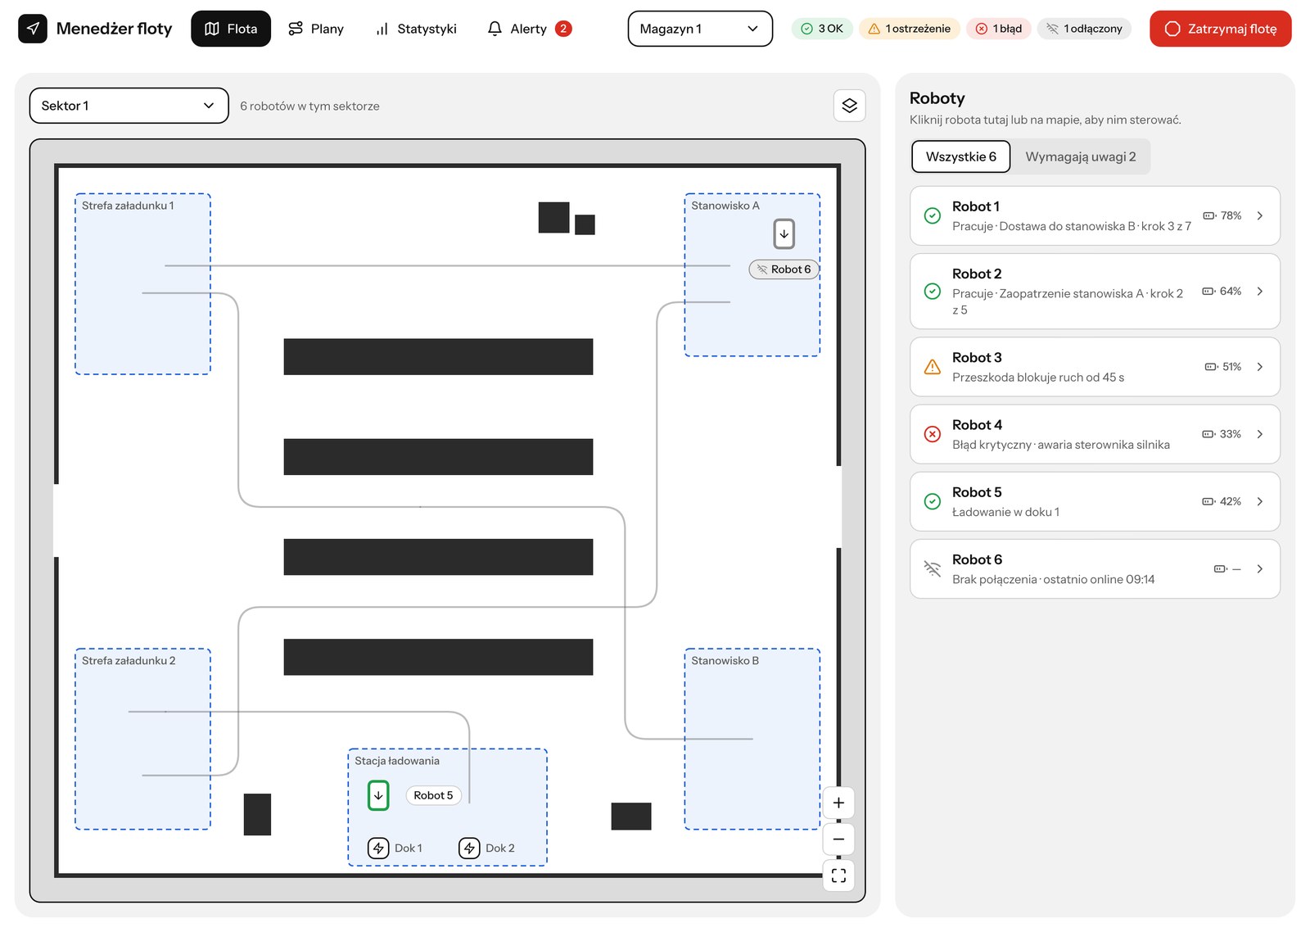Open the Statystyki tab
1310x932 pixels.
tap(416, 29)
